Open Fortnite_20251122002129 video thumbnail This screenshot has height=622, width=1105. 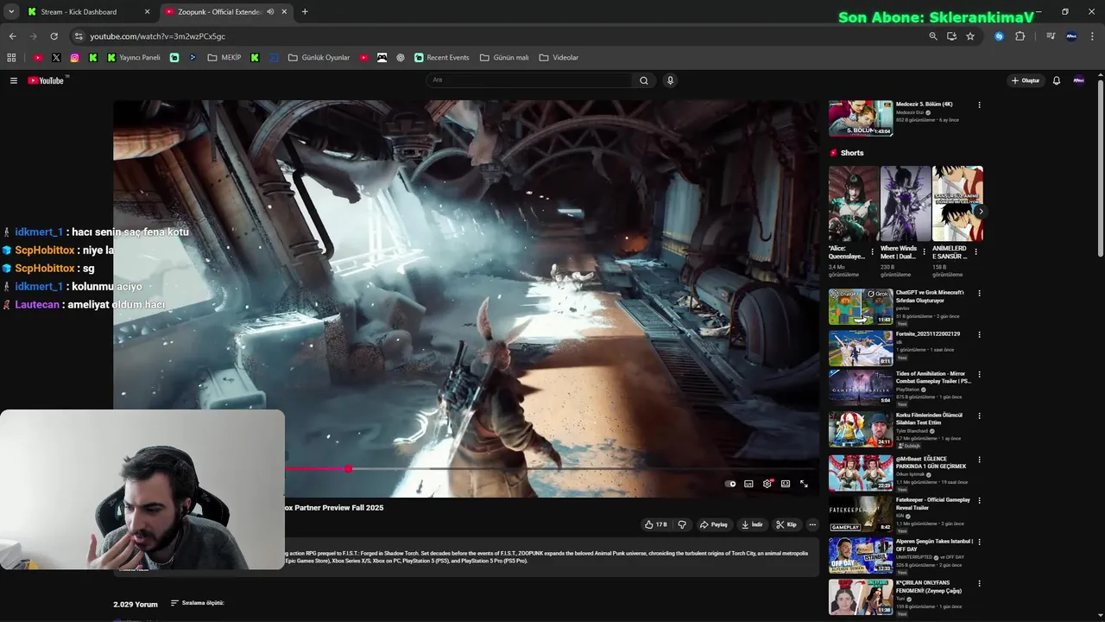click(x=861, y=348)
